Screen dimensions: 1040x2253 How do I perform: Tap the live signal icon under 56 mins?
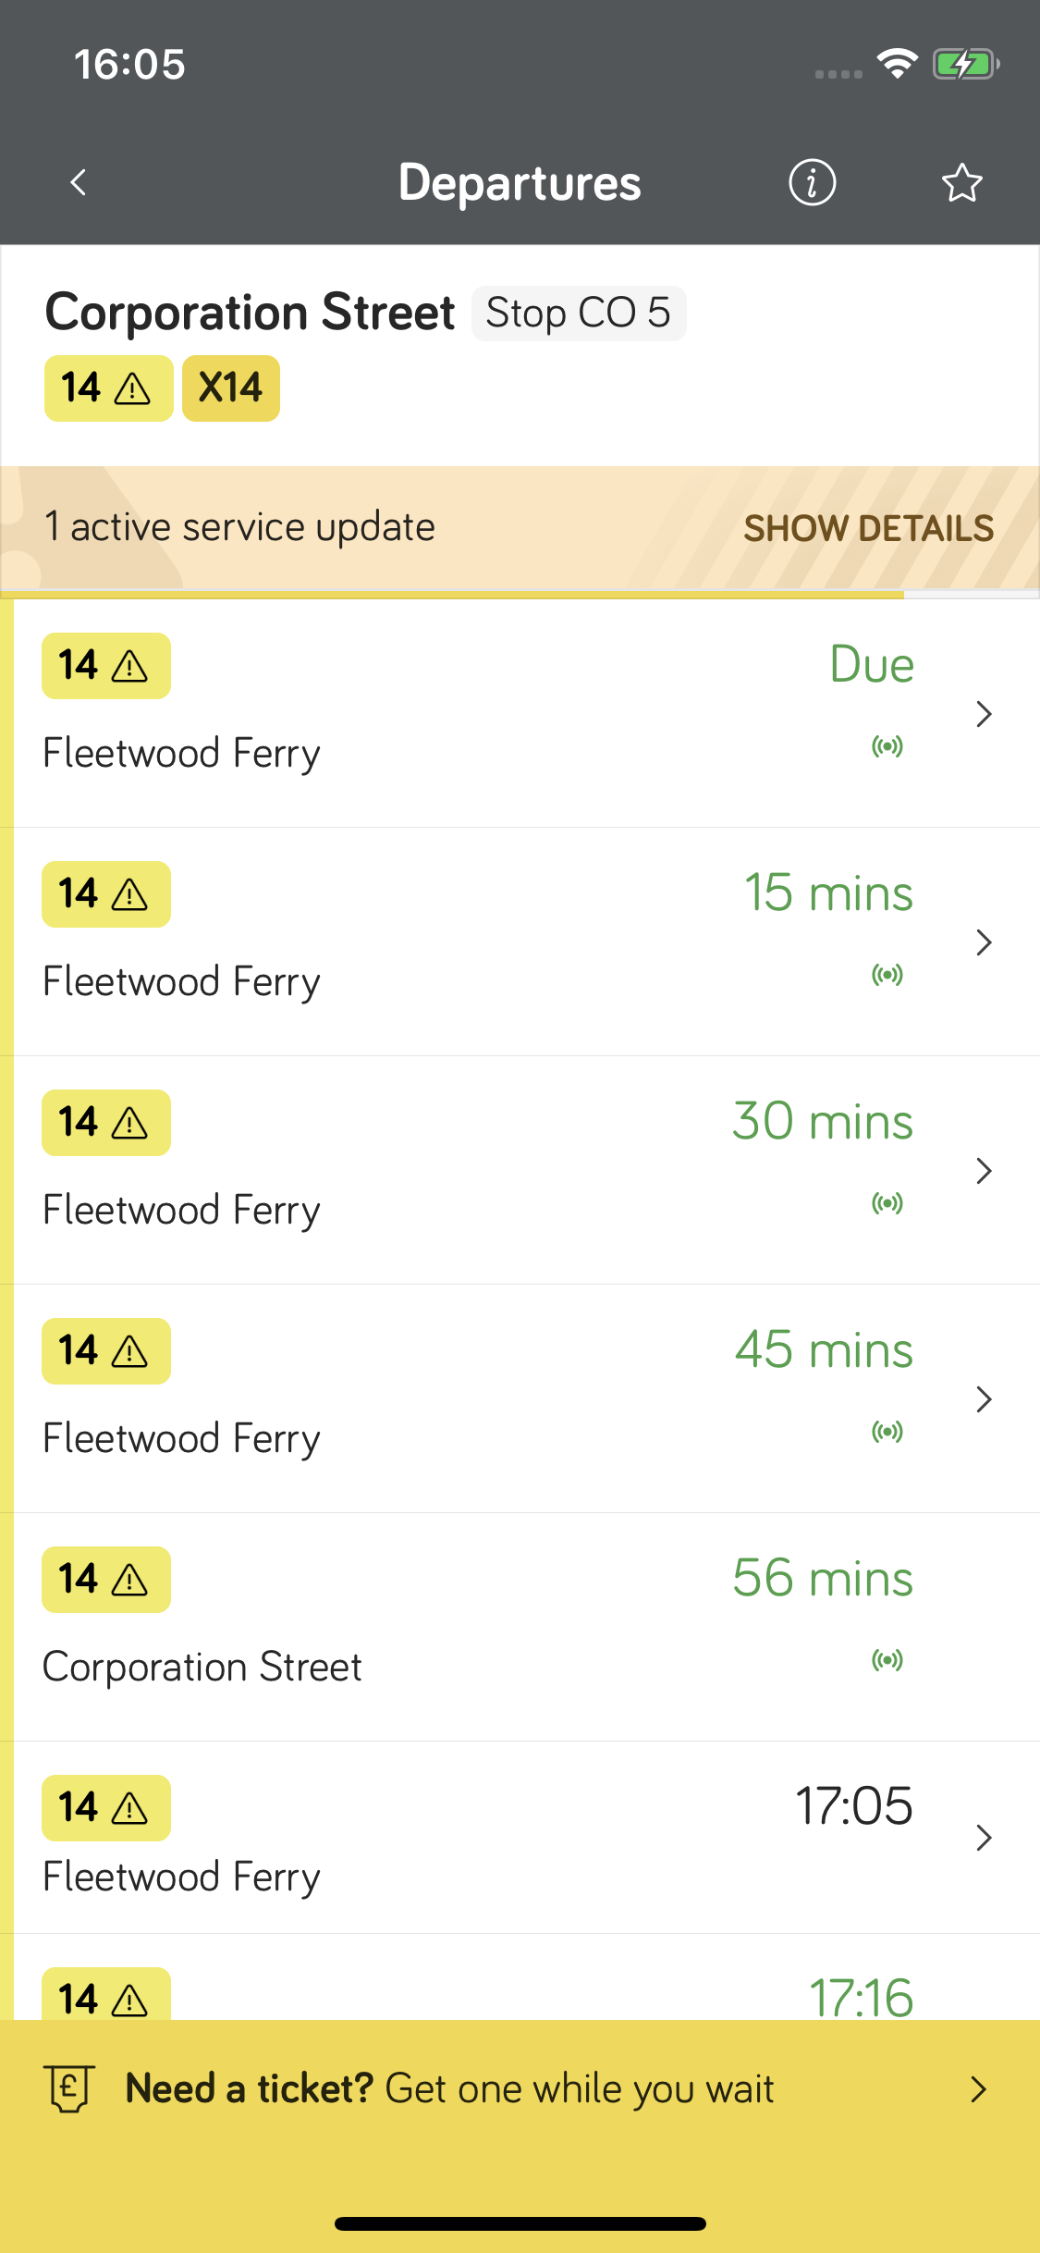[887, 1660]
